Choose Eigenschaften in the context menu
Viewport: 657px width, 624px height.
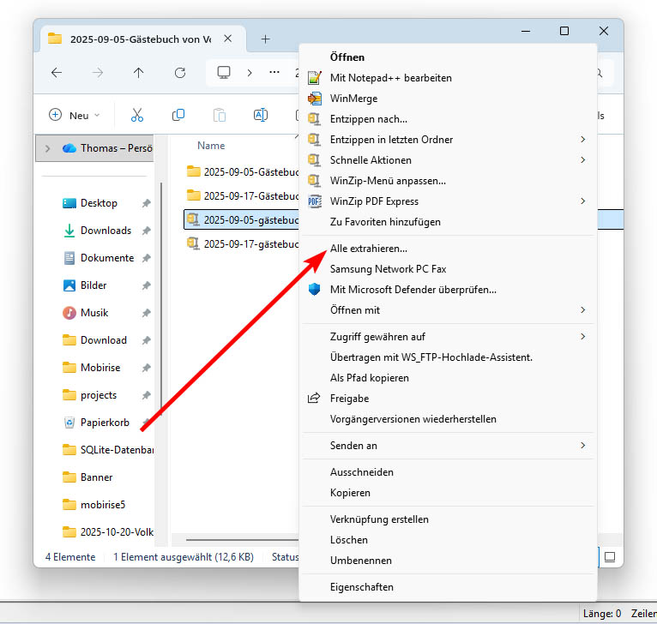pyautogui.click(x=361, y=587)
